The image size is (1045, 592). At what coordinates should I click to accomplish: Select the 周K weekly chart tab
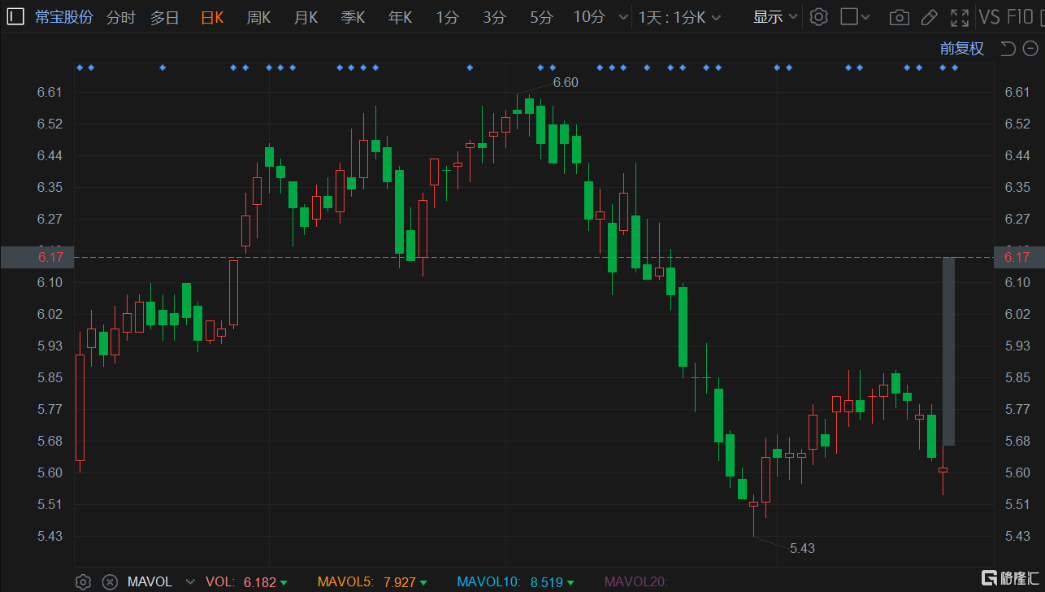[x=259, y=17]
